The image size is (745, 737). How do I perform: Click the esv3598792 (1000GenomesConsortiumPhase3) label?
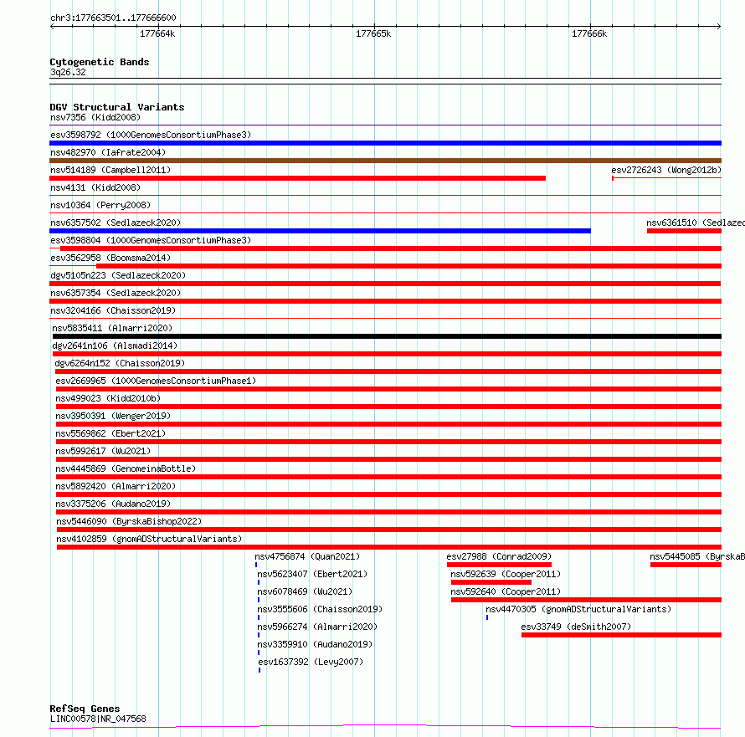point(151,135)
